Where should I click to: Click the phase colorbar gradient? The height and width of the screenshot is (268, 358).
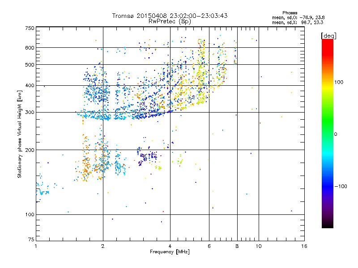click(328, 133)
